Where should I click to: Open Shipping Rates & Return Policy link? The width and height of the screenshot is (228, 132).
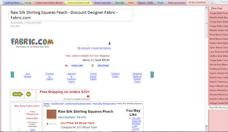[137, 78]
